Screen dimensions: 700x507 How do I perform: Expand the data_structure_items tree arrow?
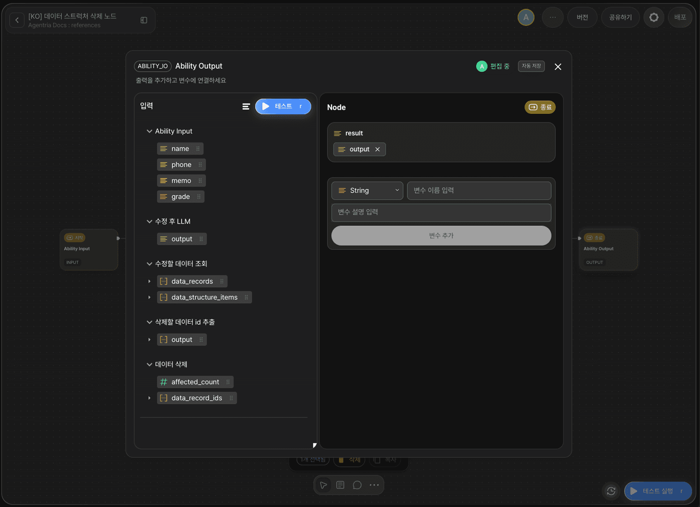coord(149,297)
